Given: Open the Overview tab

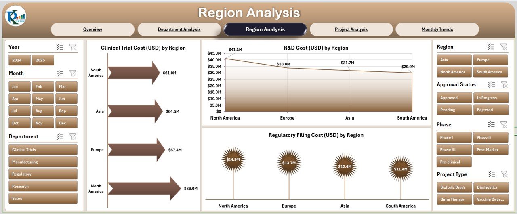Looking at the screenshot, I should 92,29.
